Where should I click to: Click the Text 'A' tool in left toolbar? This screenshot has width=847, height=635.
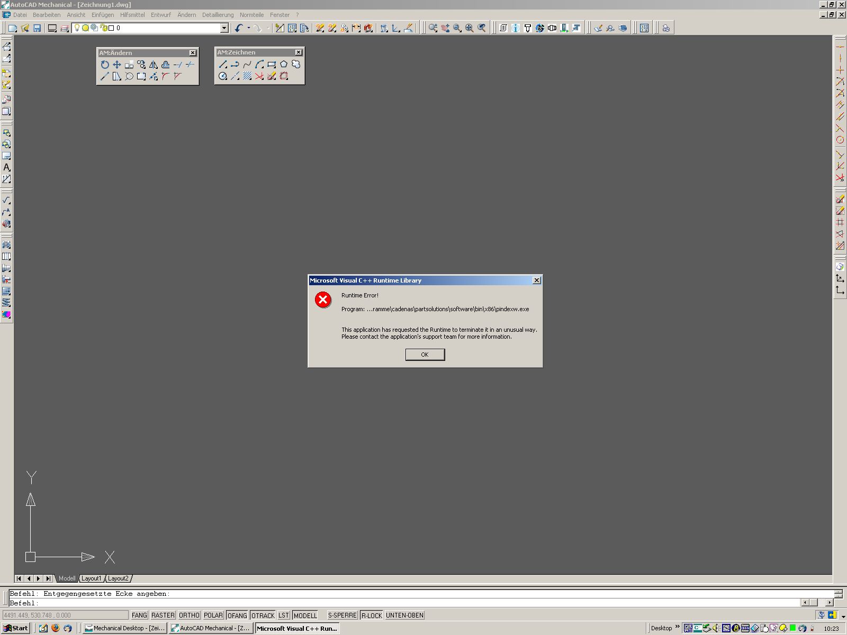pyautogui.click(x=6, y=167)
